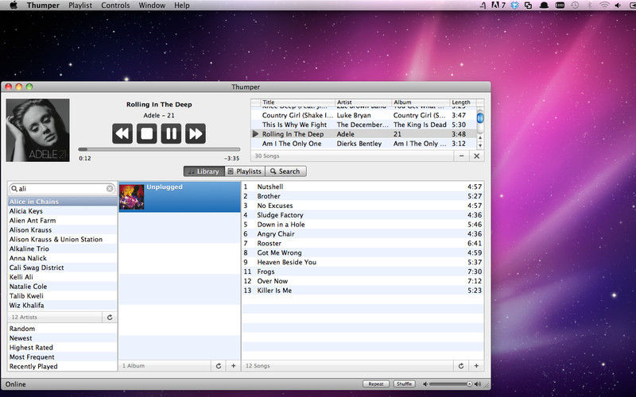Adjust the volume slider
The image size is (636, 397).
451,384
